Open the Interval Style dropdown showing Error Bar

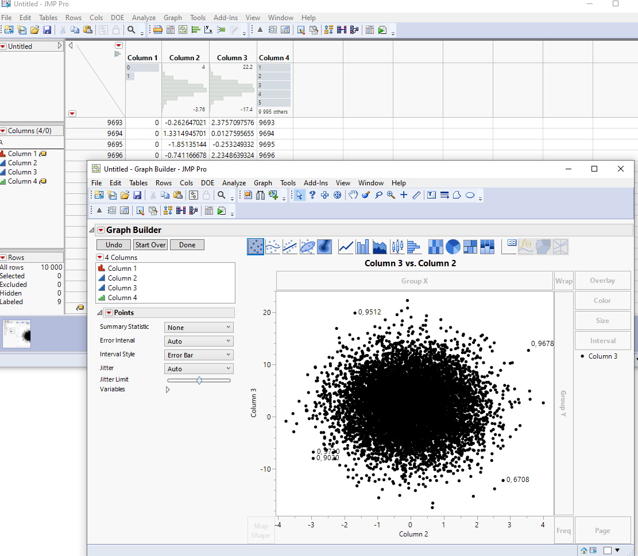tap(198, 355)
